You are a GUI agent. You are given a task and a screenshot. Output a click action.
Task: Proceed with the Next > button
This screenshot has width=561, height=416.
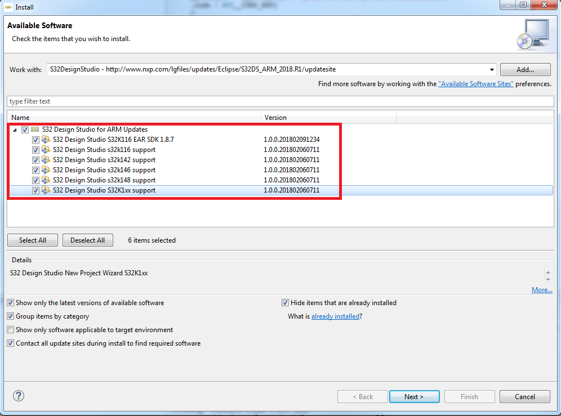click(414, 396)
